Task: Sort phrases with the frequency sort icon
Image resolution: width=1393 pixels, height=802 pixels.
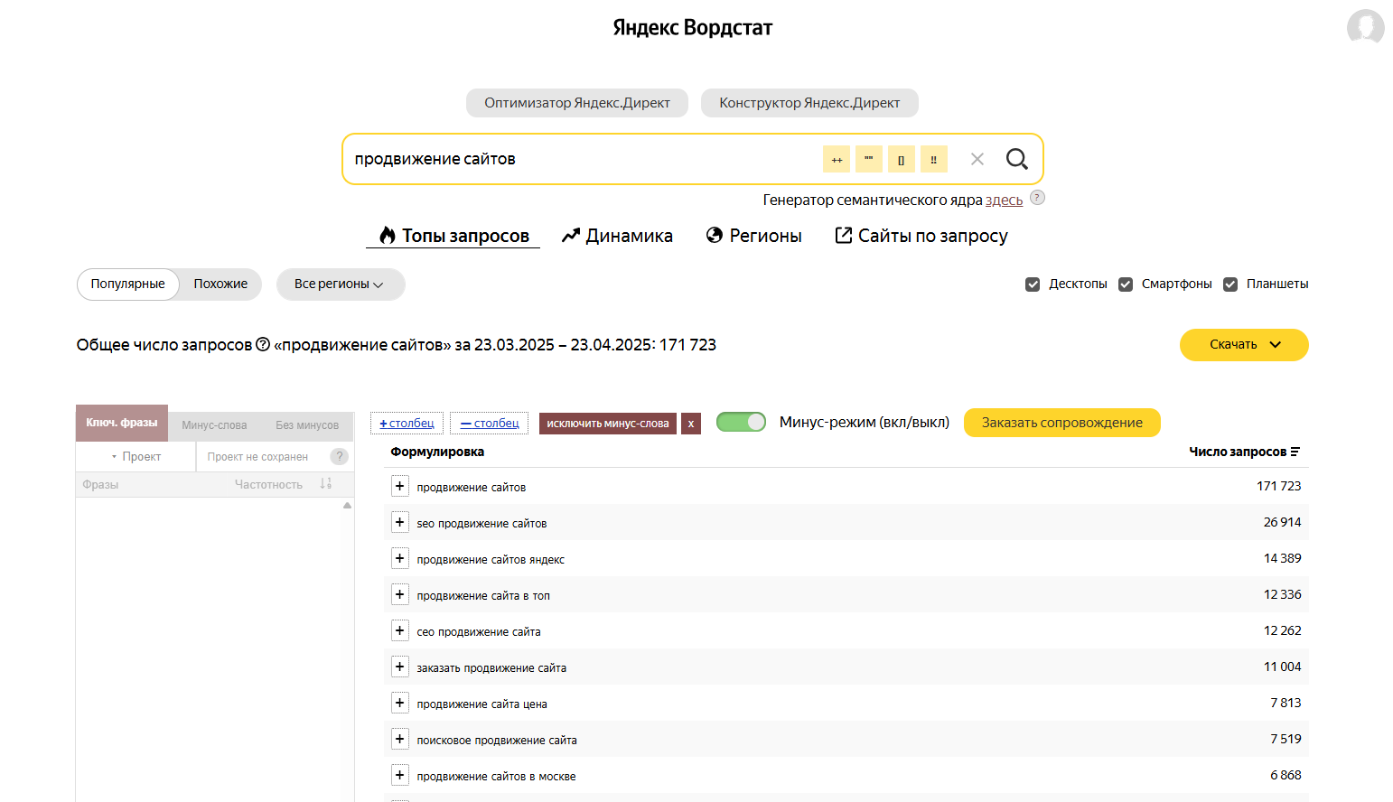Action: click(x=326, y=484)
